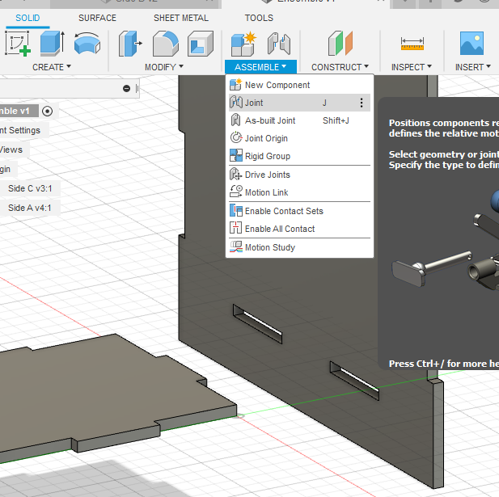The height and width of the screenshot is (497, 499).
Task: Open the three-dot options beside Joint
Action: (x=362, y=103)
